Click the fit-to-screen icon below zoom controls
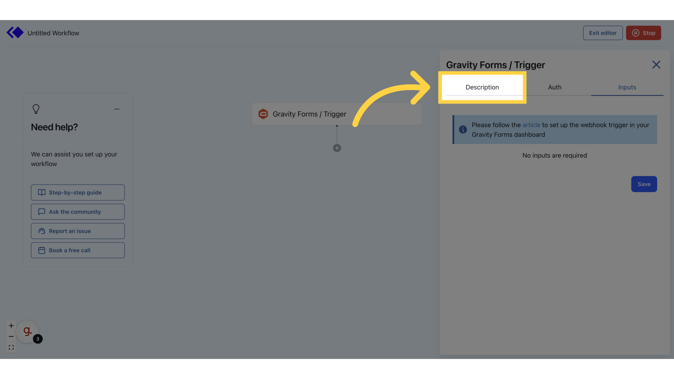This screenshot has width=674, height=379. [11, 347]
